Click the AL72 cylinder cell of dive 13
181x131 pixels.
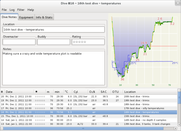point(80,124)
